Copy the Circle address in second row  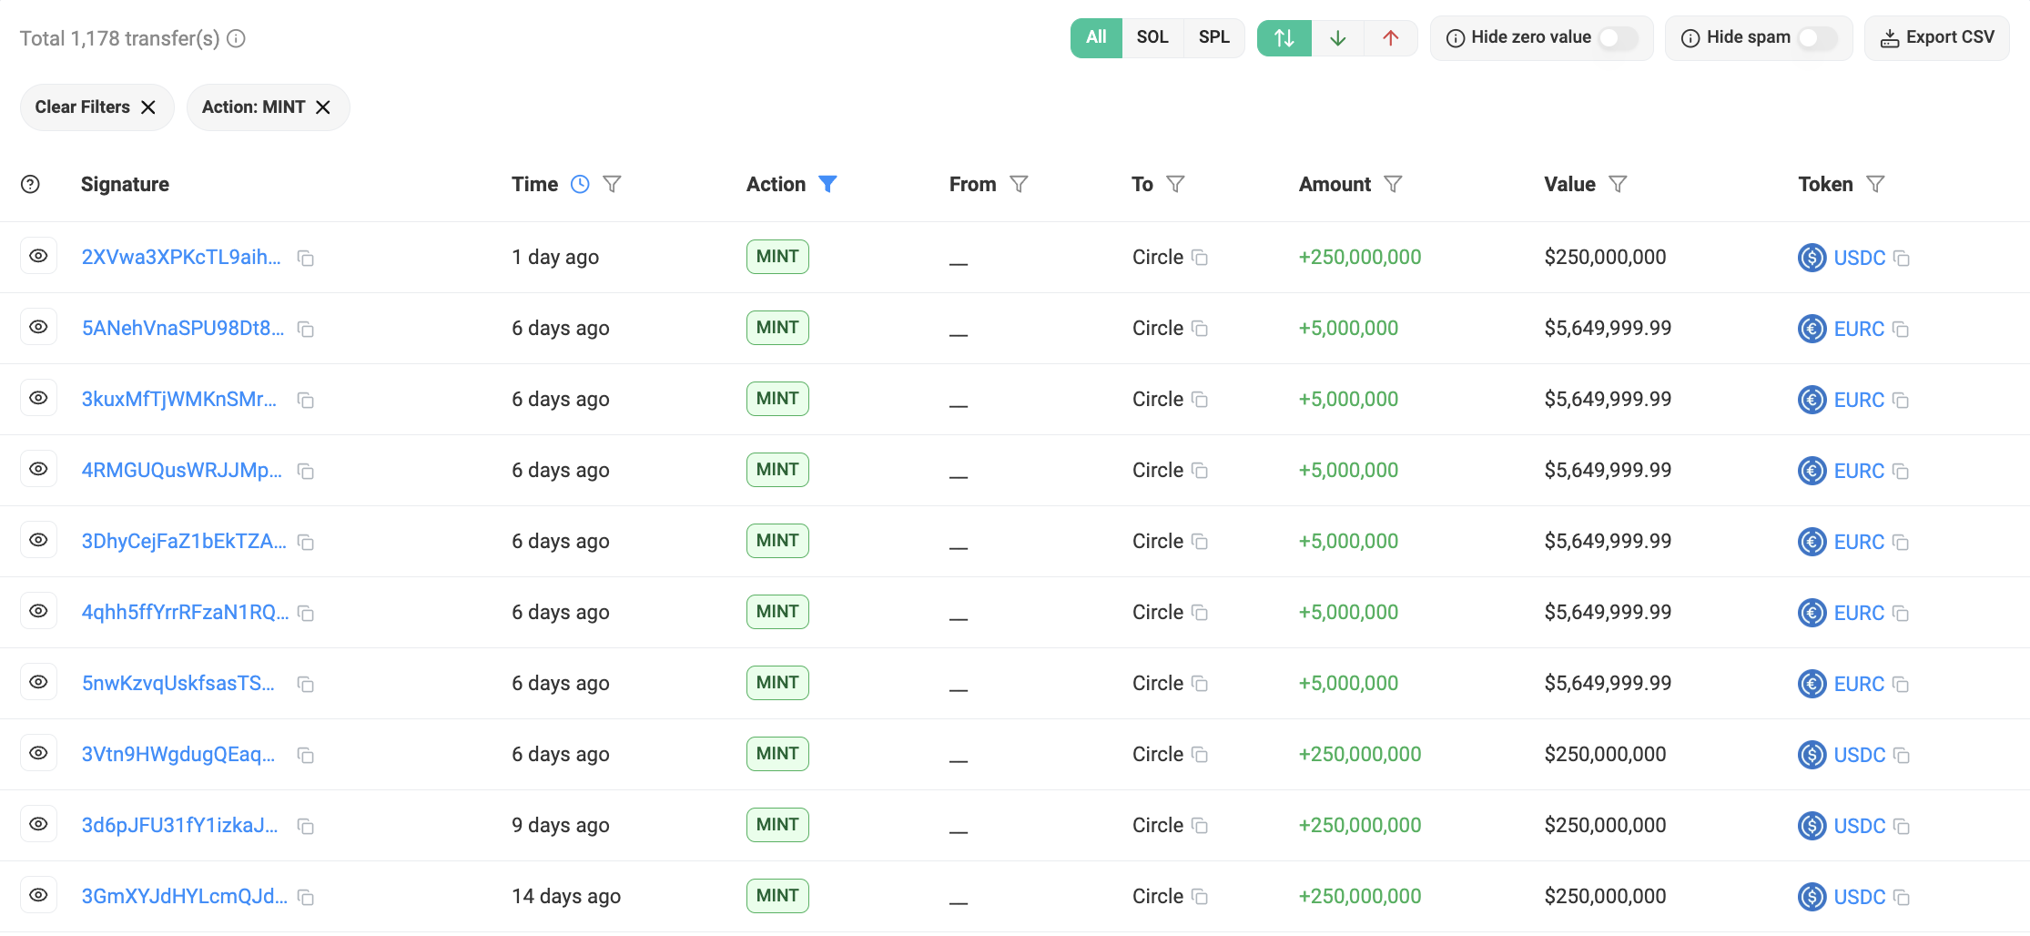click(x=1201, y=330)
